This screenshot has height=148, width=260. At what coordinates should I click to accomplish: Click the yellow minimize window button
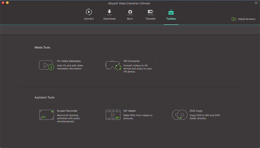click(7, 3)
